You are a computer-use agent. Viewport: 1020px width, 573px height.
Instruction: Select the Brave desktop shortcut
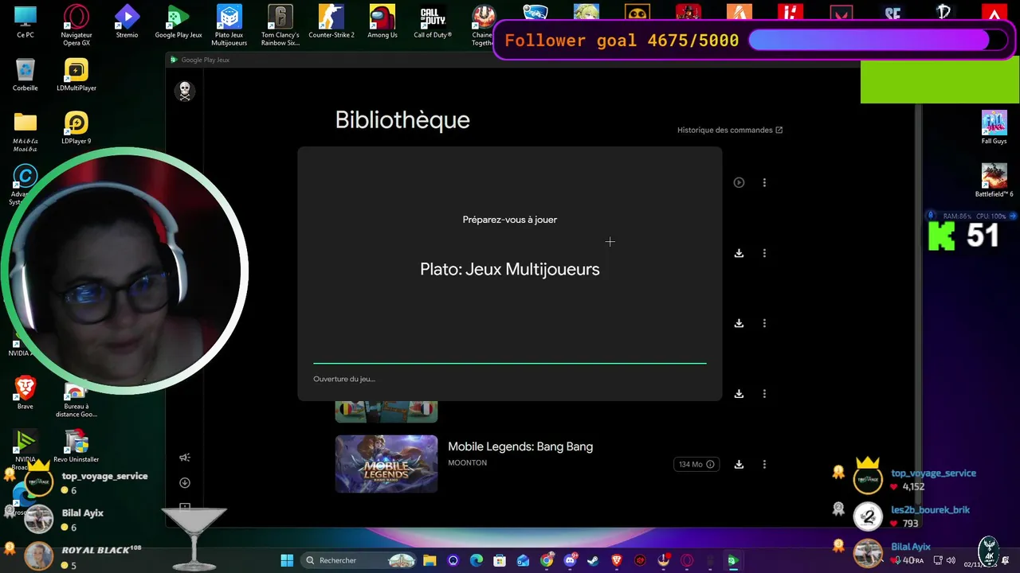[25, 393]
